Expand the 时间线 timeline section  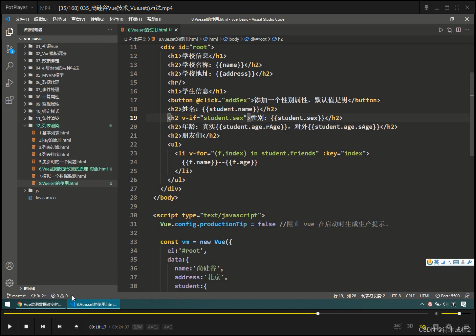pos(21,288)
